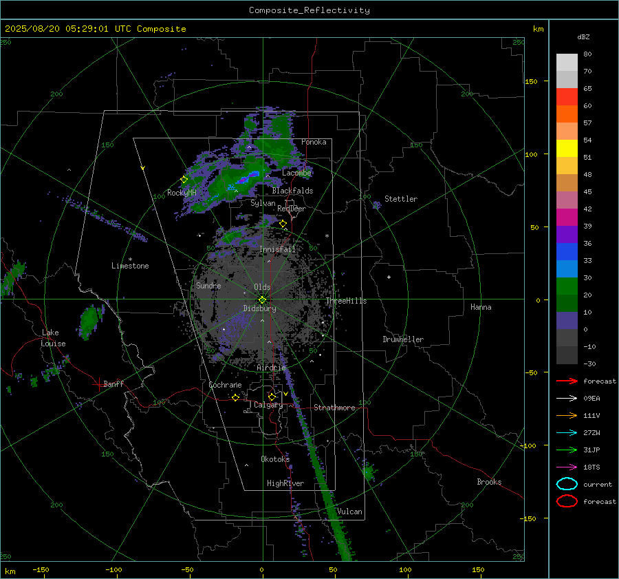Click the Vulcan label
The height and width of the screenshot is (579, 619).
pyautogui.click(x=349, y=512)
